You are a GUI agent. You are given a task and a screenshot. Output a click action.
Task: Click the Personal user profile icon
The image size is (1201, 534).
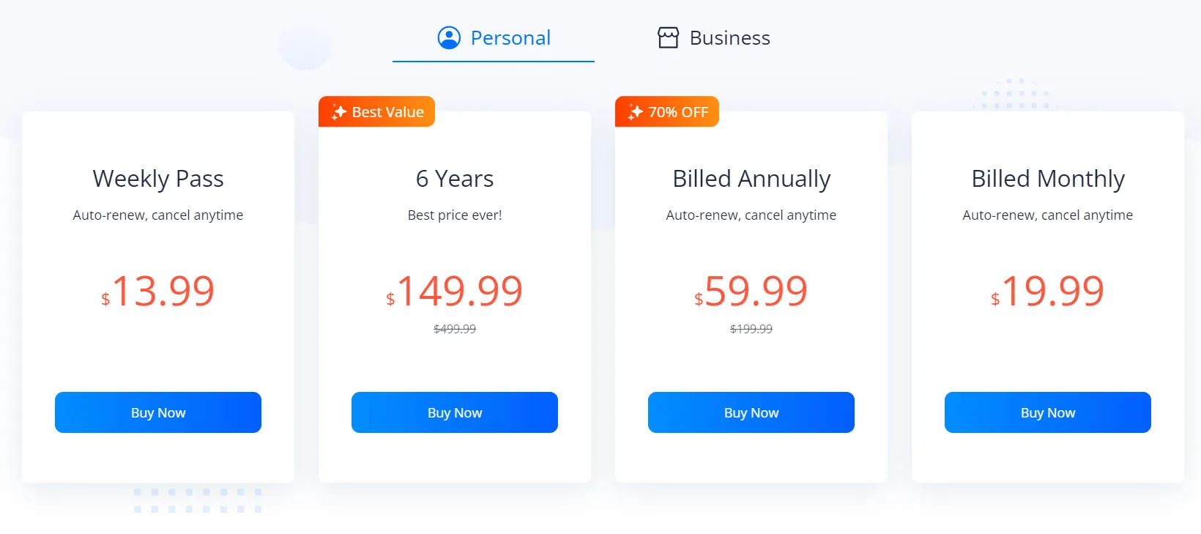449,37
